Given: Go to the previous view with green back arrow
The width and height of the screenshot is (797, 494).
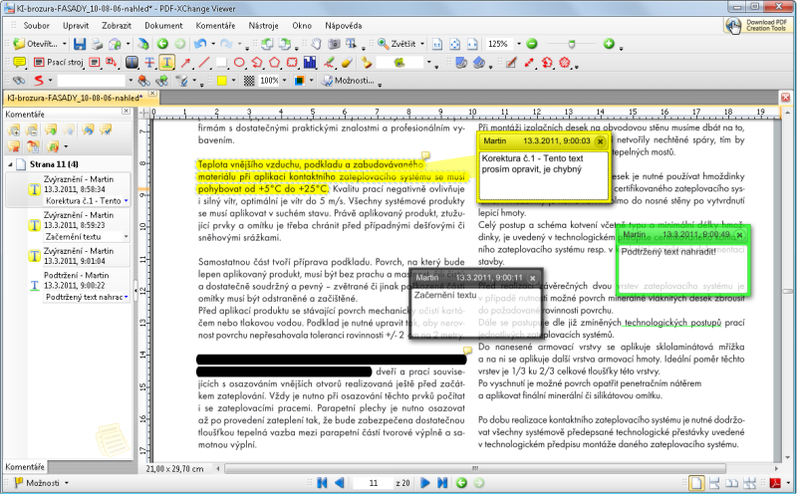Looking at the screenshot, I should tap(162, 44).
